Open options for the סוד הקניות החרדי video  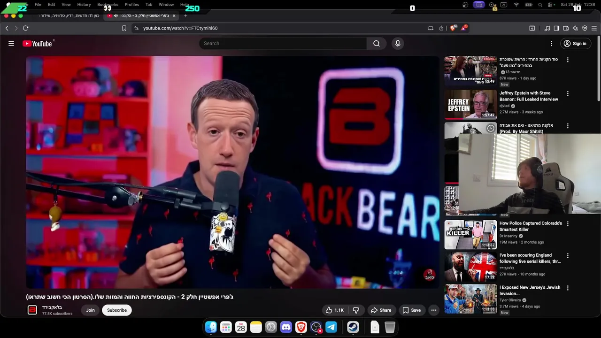pos(568,60)
